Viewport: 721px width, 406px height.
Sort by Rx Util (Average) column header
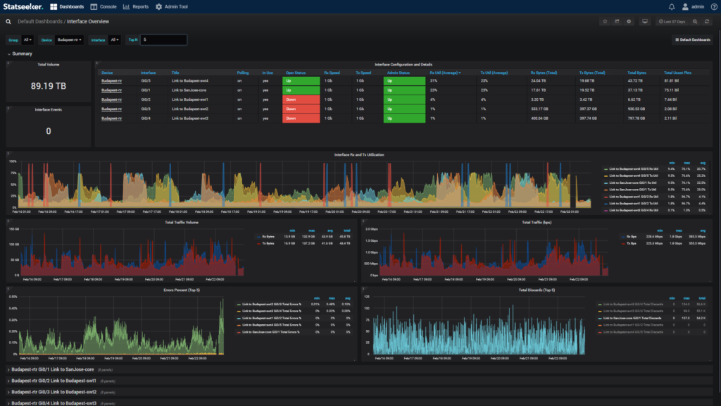coord(445,73)
